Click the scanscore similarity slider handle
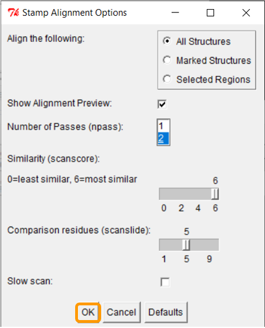This screenshot has width=265, height=328. [x=215, y=194]
